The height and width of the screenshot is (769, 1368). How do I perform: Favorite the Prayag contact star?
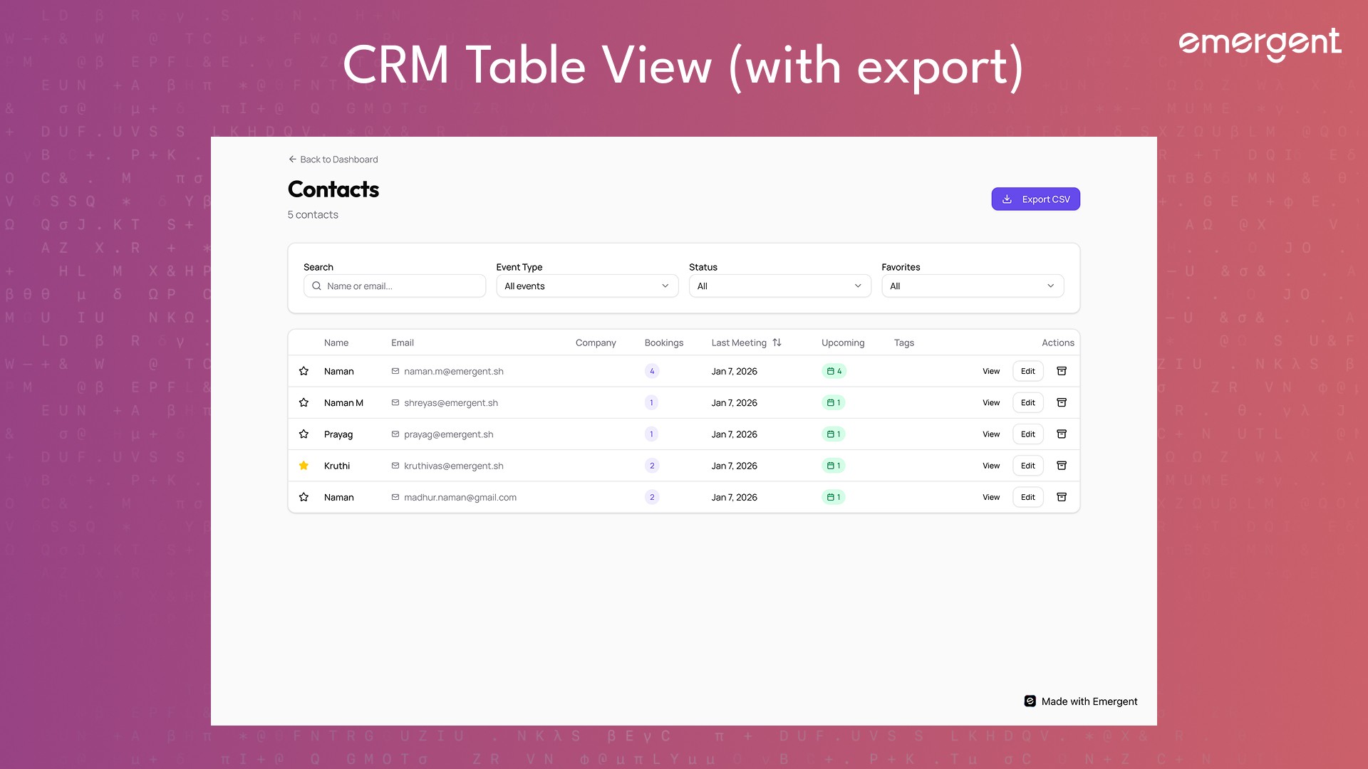tap(304, 434)
